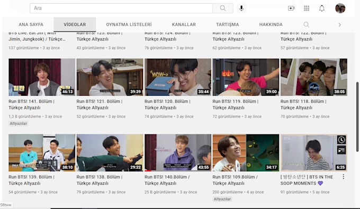Screen dimensions: 360x209
Task: Open Run BTS! 120. Bölüm thumbnail
Action: (178, 77)
